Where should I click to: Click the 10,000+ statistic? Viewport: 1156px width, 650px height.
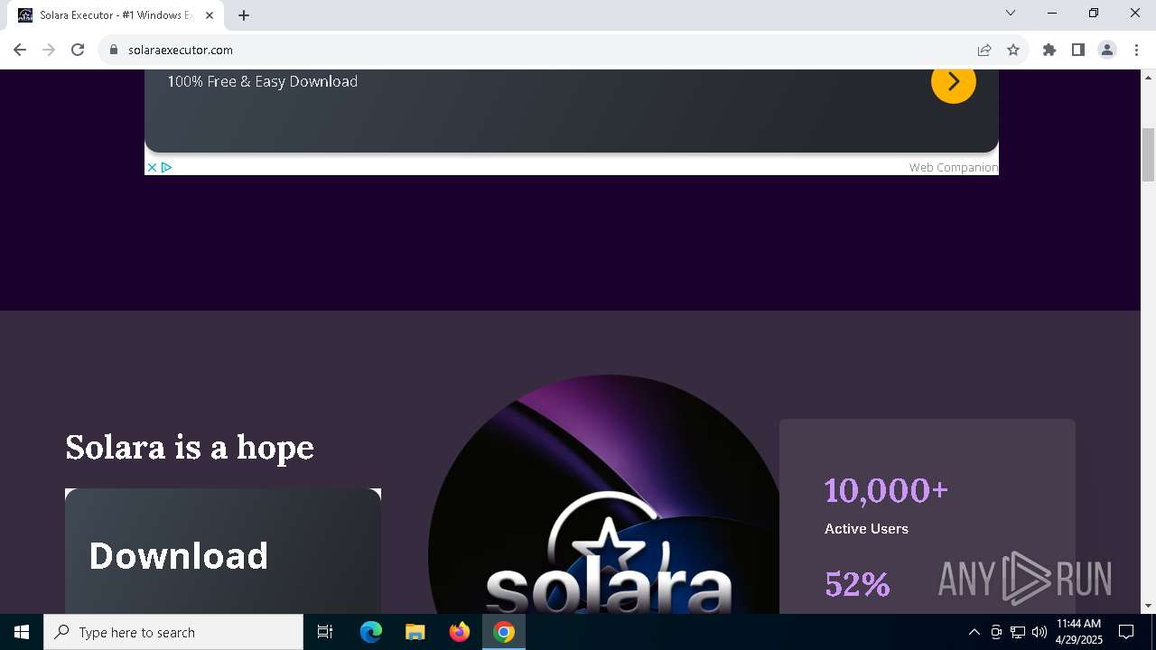click(x=886, y=490)
